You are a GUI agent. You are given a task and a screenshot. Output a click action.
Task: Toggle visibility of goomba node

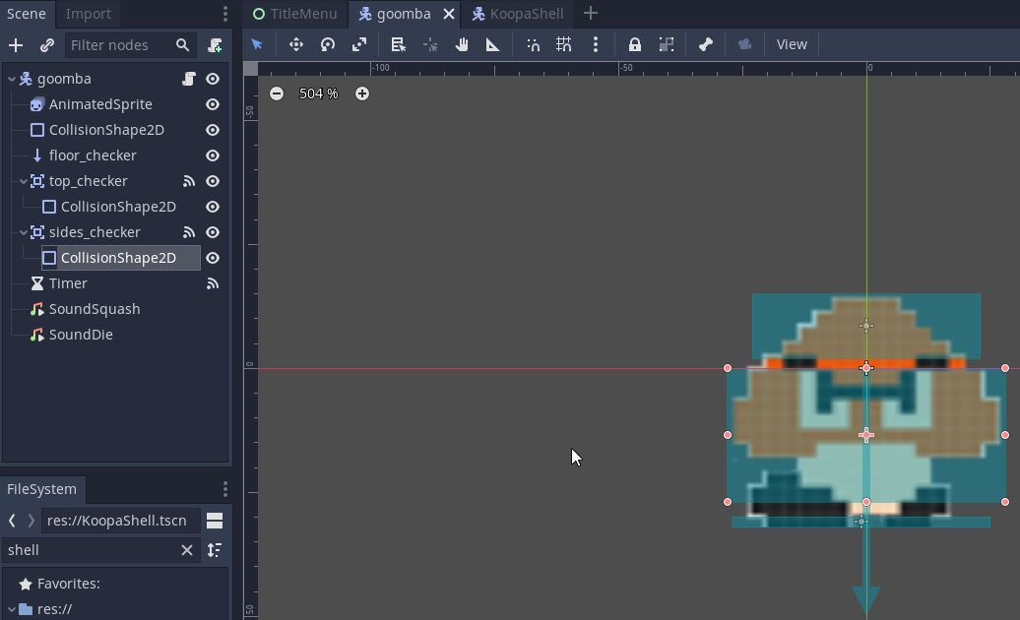click(212, 79)
